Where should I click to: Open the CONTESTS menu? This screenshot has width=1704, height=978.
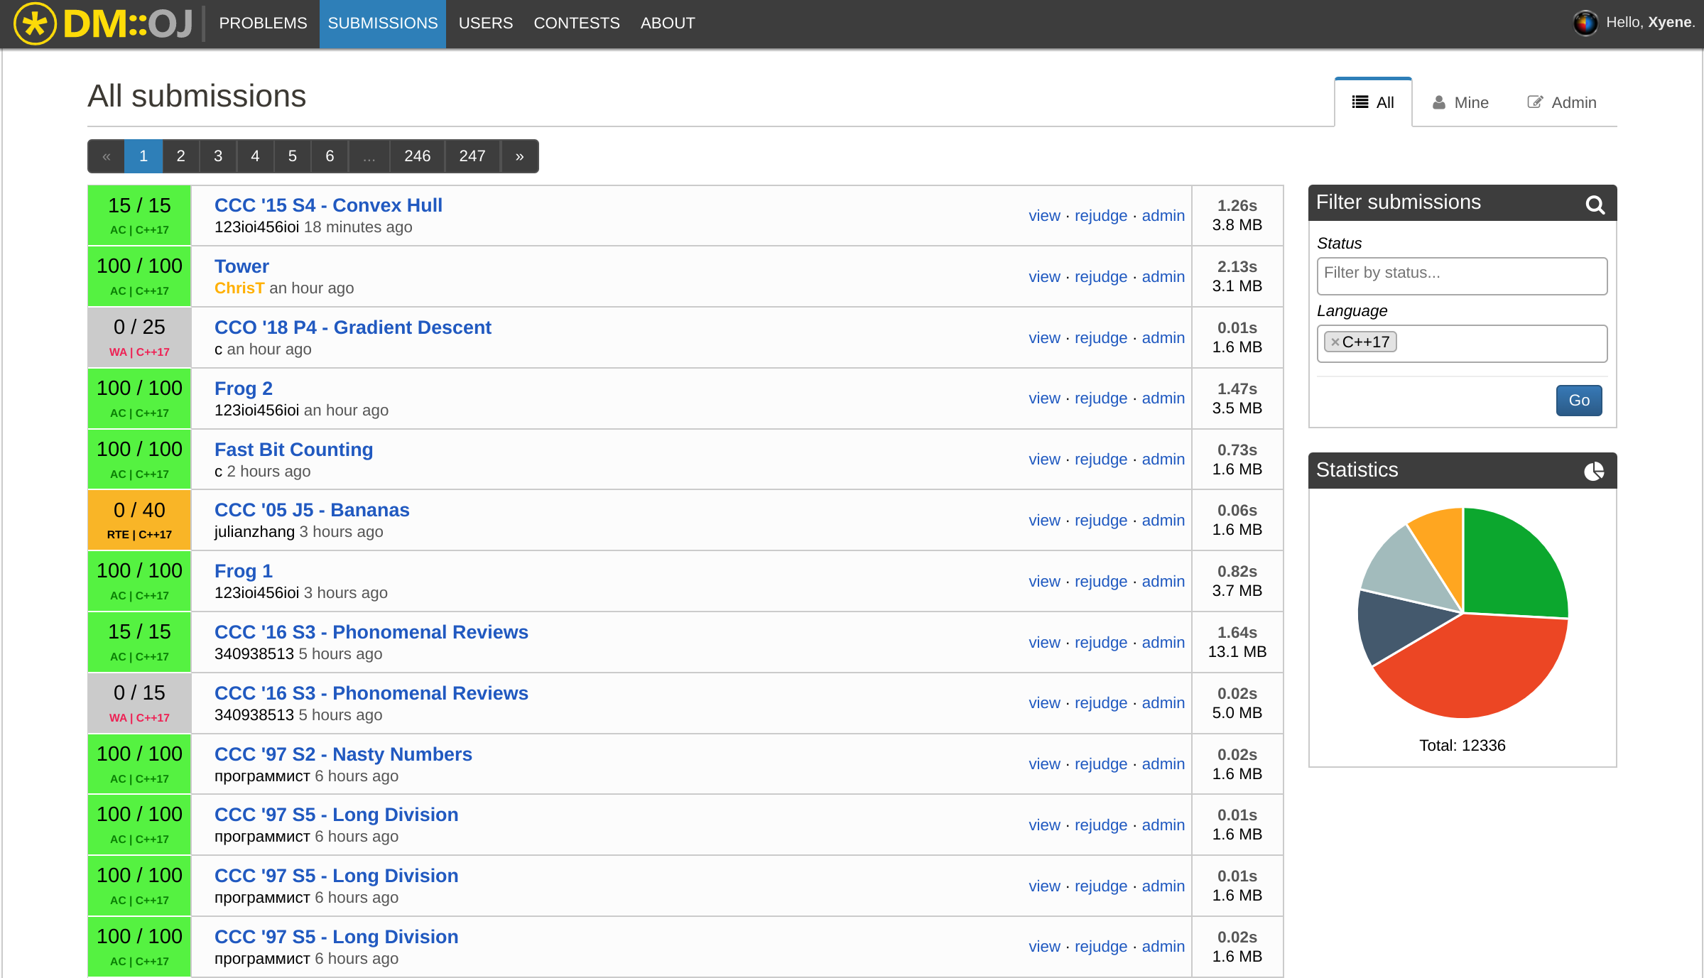pos(576,23)
